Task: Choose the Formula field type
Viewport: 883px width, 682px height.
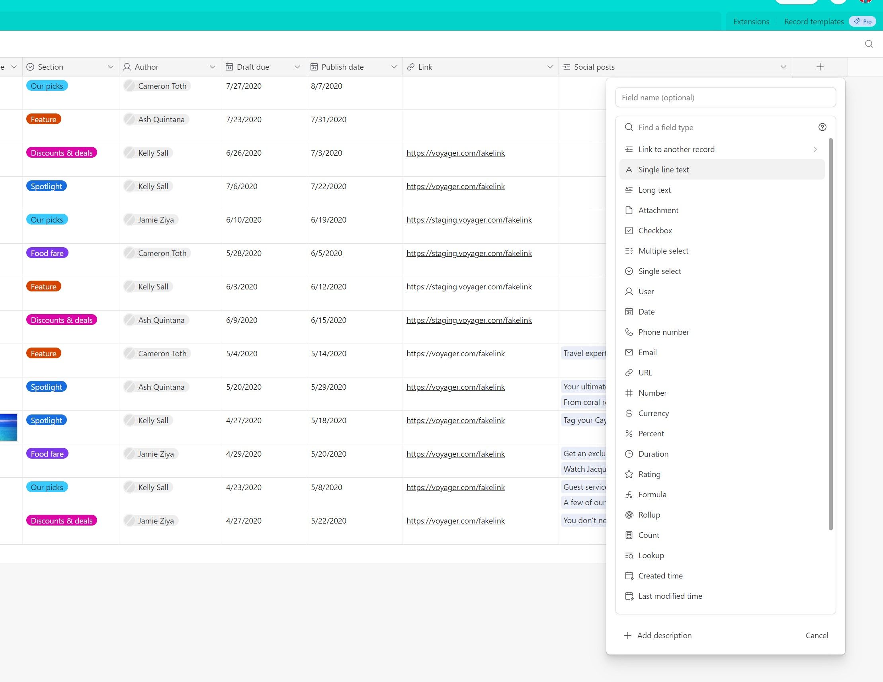Action: coord(652,494)
